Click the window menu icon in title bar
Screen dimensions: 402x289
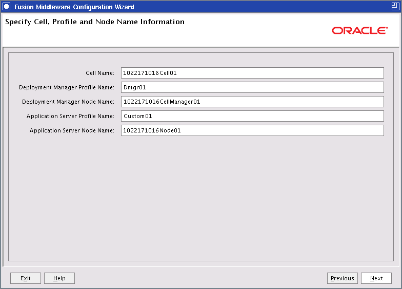(x=6, y=7)
